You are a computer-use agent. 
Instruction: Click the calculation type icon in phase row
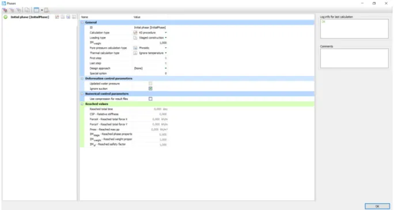click(57, 17)
